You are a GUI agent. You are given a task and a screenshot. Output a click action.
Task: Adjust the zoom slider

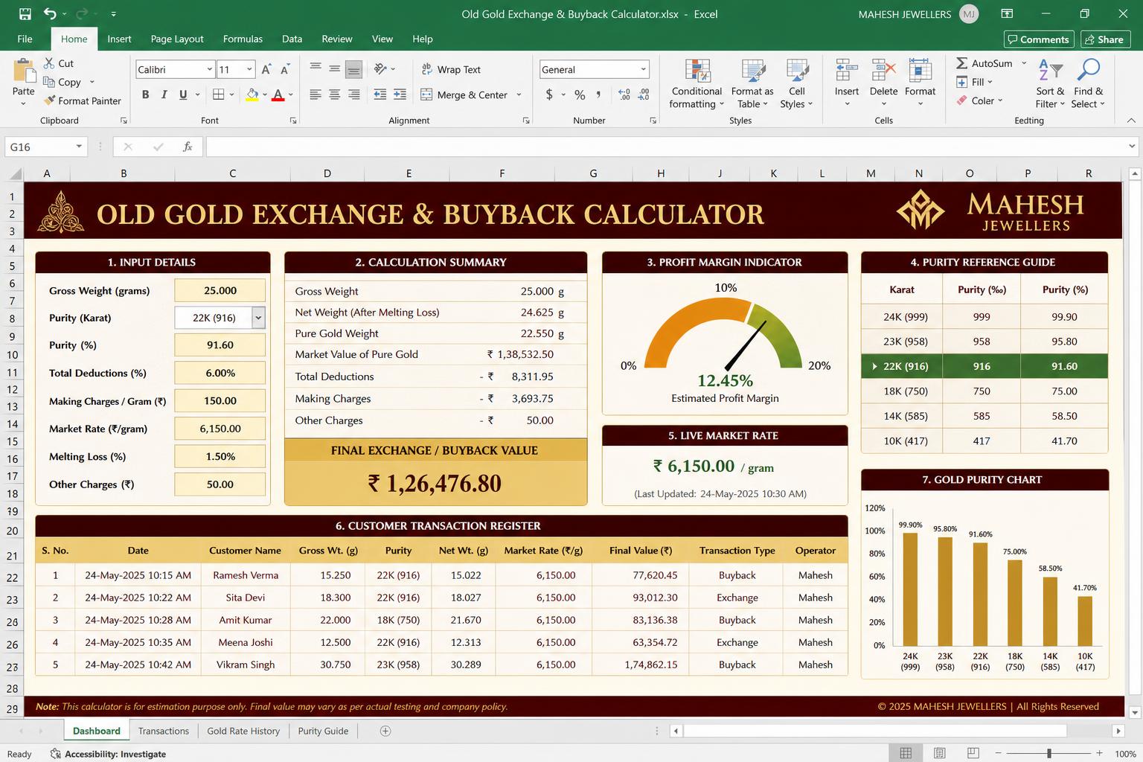(1049, 753)
